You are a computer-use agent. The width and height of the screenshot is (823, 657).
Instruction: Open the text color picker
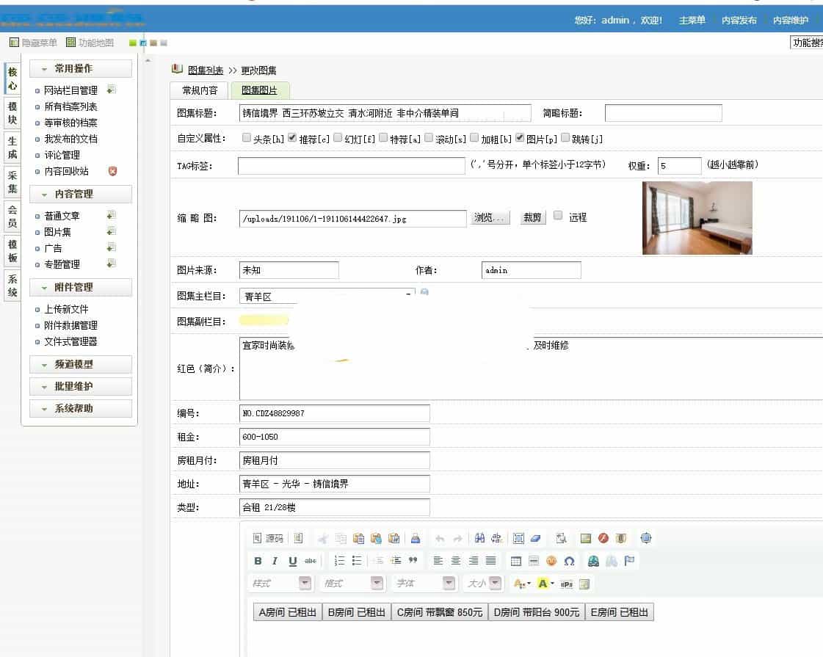tap(522, 584)
